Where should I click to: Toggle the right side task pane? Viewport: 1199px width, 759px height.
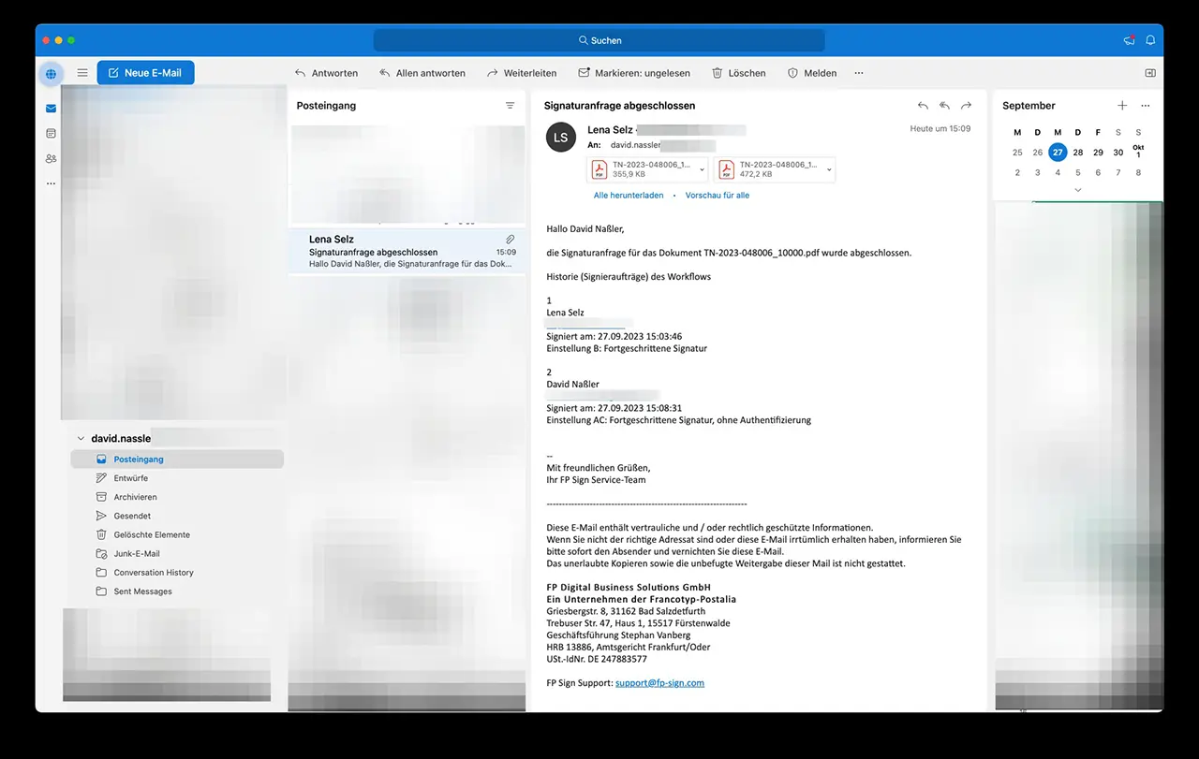pyautogui.click(x=1150, y=73)
